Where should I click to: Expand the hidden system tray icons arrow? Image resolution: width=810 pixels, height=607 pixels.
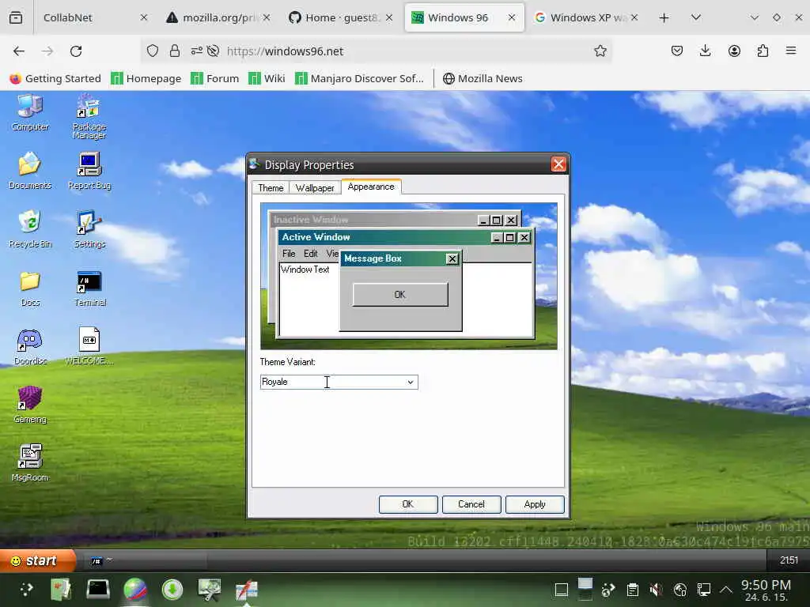coord(726,590)
